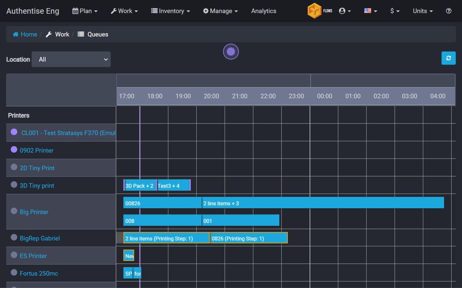Click the status indicator beside 0902 Printer

13,150
